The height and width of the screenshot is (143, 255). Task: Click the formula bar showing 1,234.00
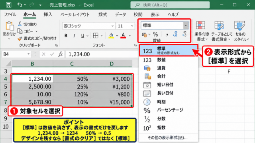102,54
